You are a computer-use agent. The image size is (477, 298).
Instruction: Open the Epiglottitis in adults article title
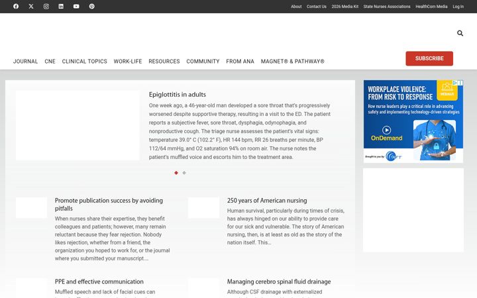[x=178, y=95]
